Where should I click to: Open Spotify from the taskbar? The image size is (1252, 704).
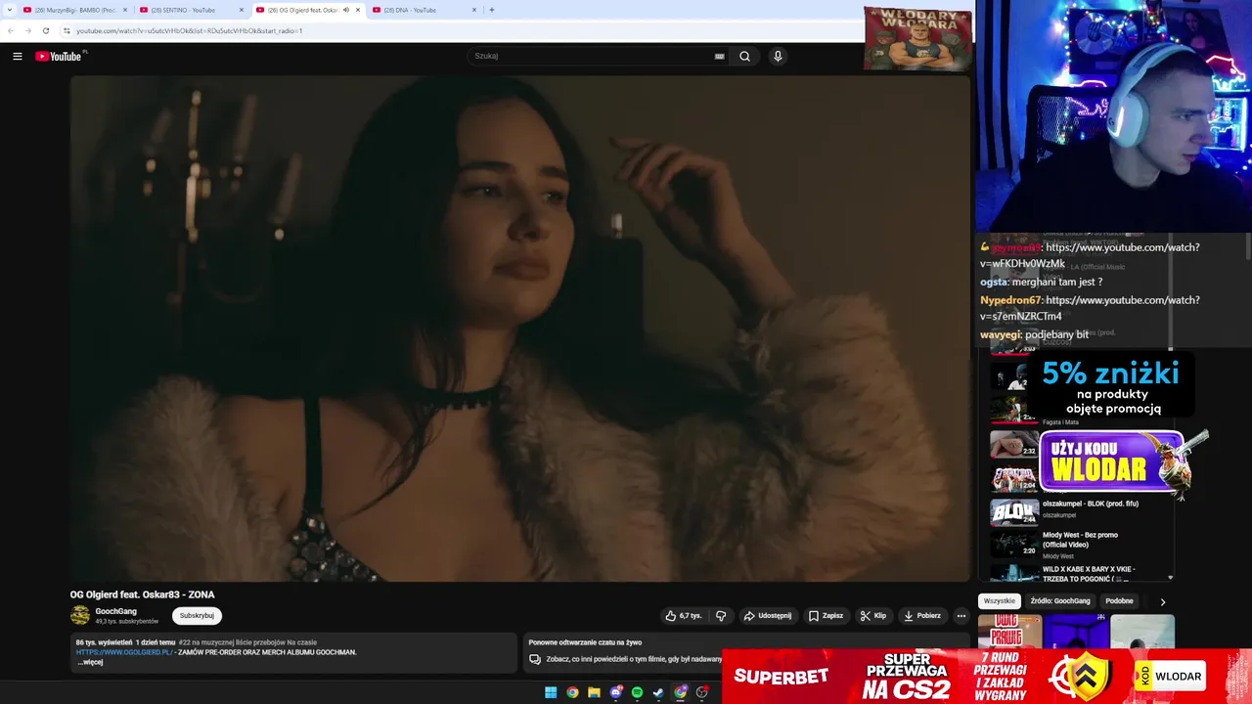pos(638,692)
